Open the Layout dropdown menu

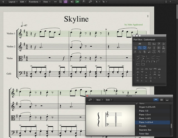pos(13,2)
